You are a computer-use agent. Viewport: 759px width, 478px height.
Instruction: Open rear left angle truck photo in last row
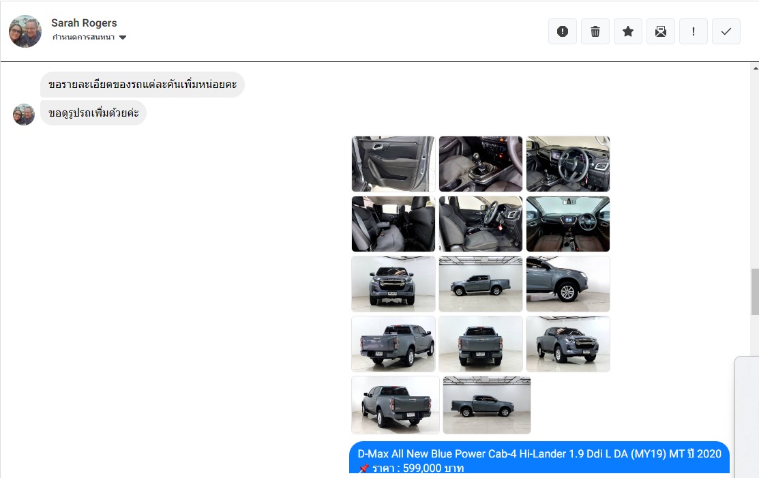click(396, 405)
